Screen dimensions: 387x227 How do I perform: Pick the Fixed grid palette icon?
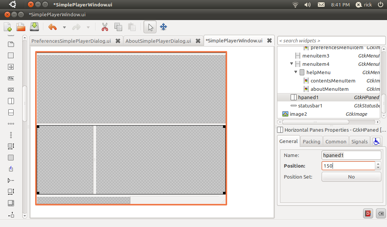point(11,158)
